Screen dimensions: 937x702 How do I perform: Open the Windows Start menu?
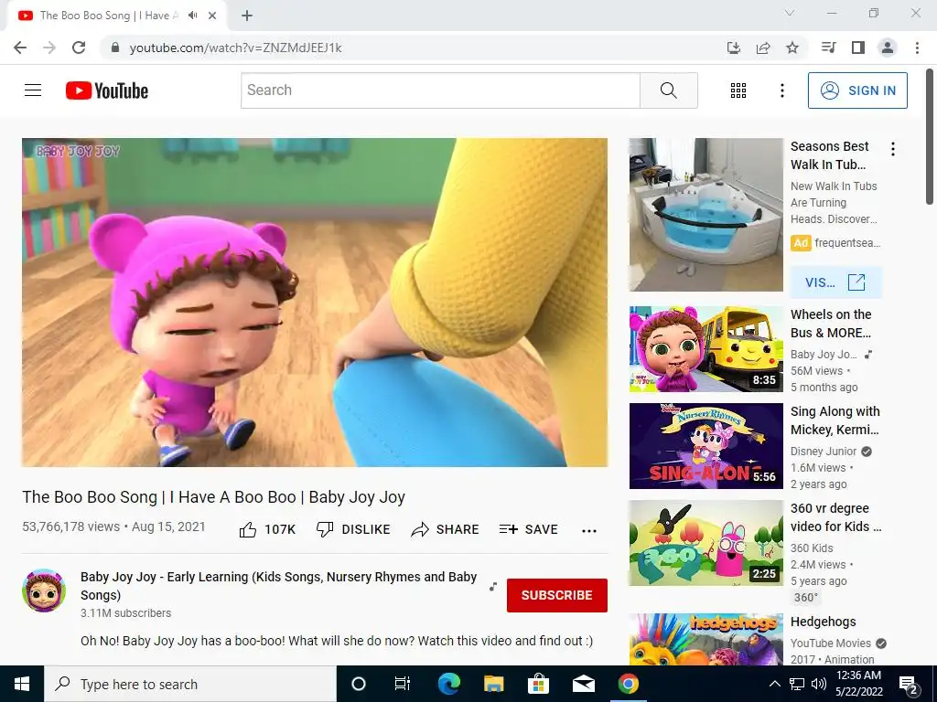pyautogui.click(x=22, y=684)
